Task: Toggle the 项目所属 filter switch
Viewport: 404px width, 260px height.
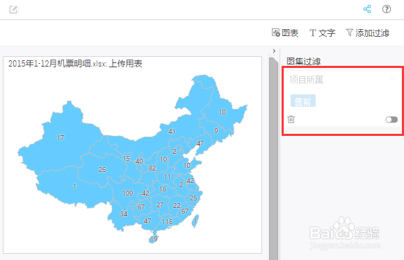Action: (391, 119)
